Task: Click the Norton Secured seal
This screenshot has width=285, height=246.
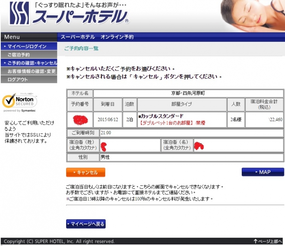Action: click(x=19, y=102)
